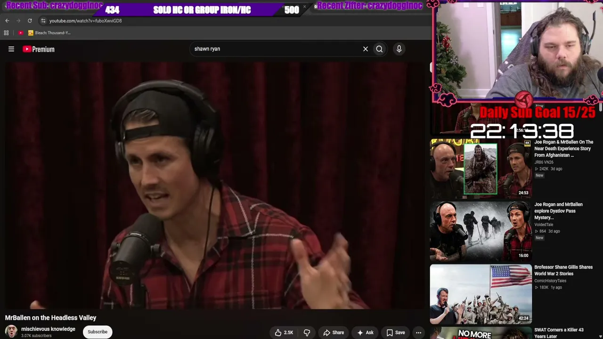Run search with magnifying glass button

(x=379, y=49)
